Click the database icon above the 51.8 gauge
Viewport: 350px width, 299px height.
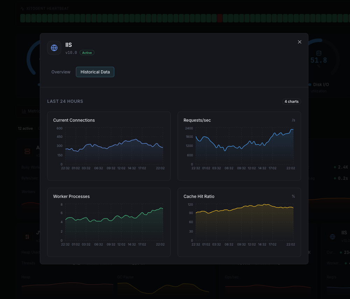pyautogui.click(x=319, y=52)
